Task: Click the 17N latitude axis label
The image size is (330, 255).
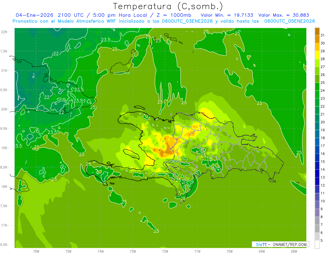Action: point(4,225)
